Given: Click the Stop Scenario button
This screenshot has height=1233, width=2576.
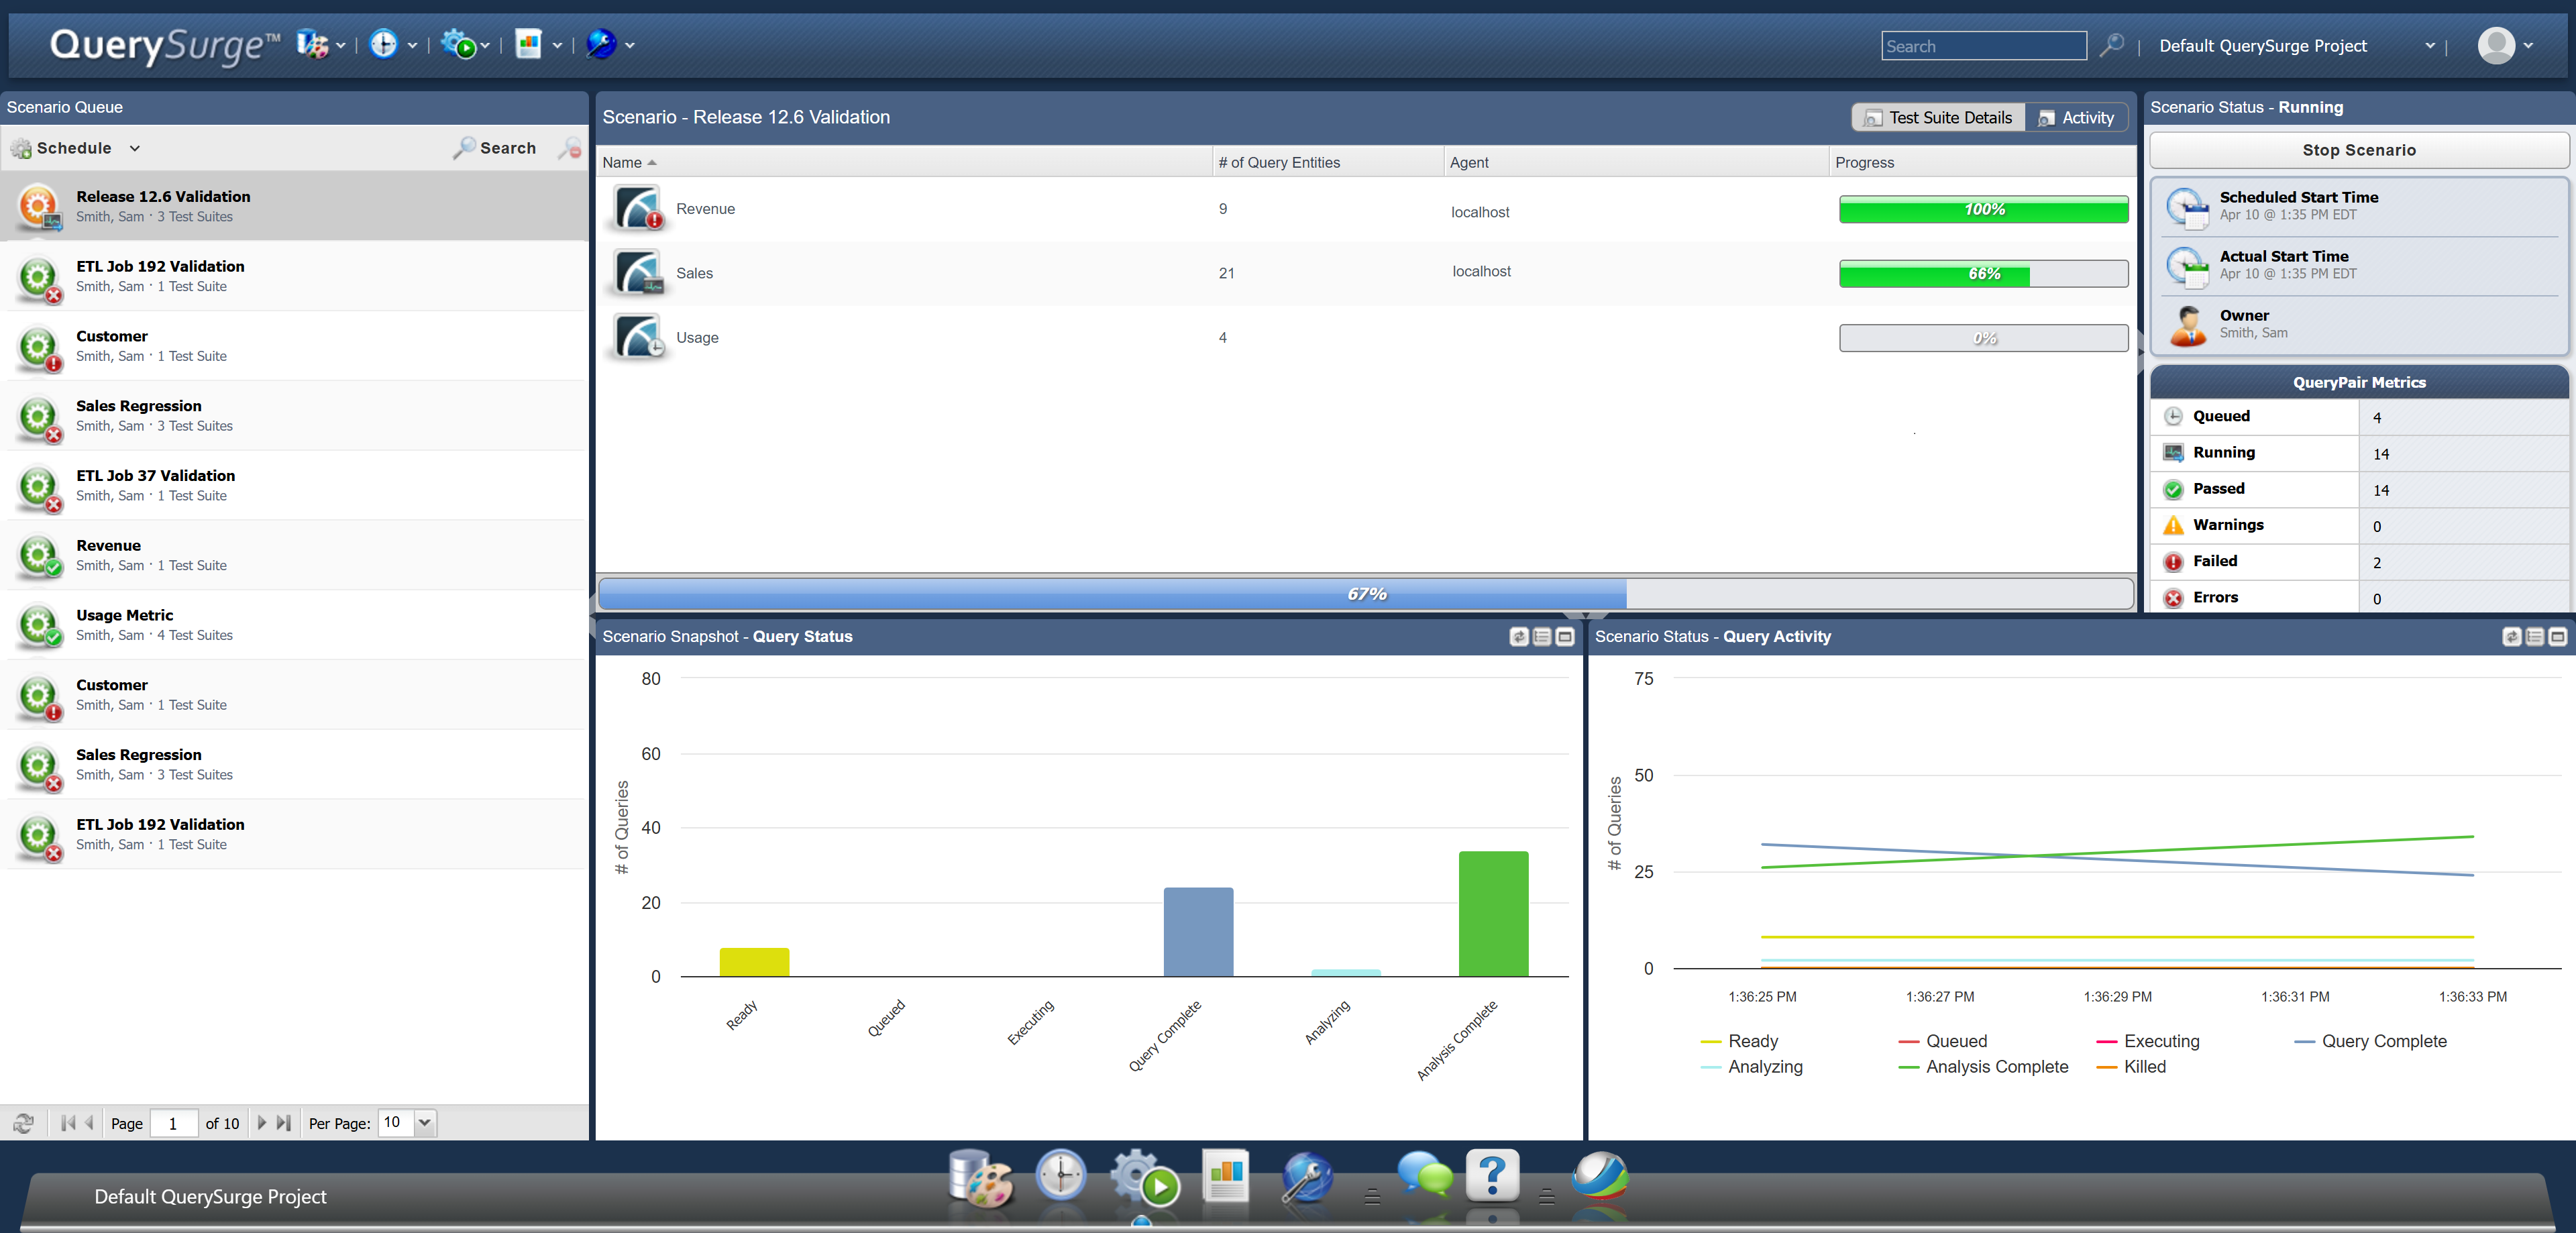Looking at the screenshot, I should tap(2358, 150).
